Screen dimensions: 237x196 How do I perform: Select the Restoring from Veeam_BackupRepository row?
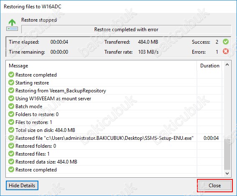115,90
